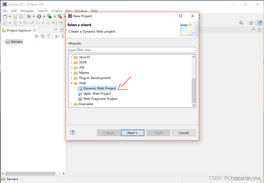Screen dimensions: 264x183
Task: Collapse the Web wizard folder
Action: 71,83
